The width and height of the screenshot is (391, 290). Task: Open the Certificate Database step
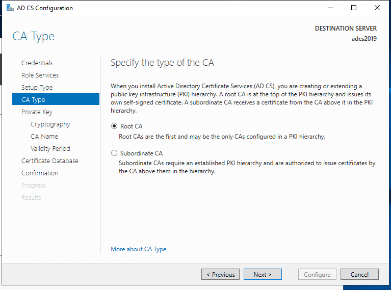pos(50,161)
